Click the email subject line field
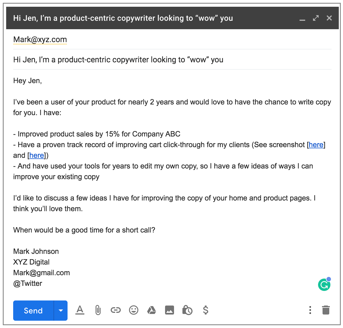343x328 pixels. pos(118,60)
